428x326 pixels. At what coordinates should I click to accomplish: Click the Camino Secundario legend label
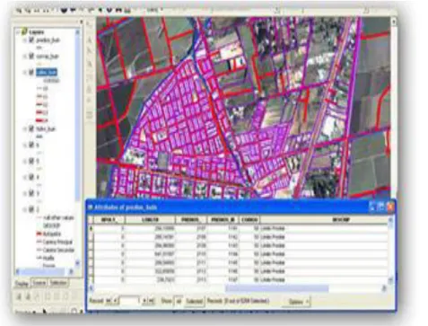pyautogui.click(x=58, y=250)
